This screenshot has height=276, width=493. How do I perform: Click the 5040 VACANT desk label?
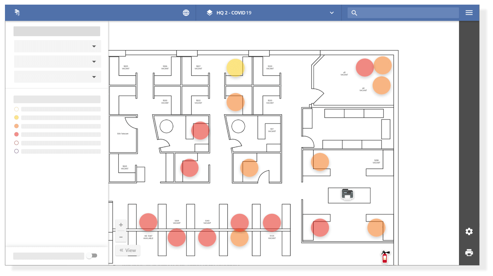tap(207, 222)
